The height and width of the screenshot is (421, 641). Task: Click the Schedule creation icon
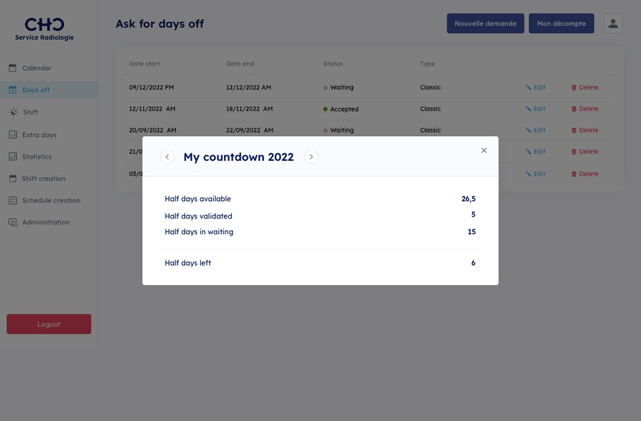tap(13, 200)
